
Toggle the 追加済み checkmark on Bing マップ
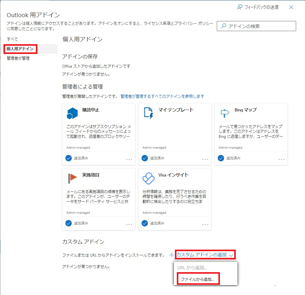pyautogui.click(x=221, y=158)
